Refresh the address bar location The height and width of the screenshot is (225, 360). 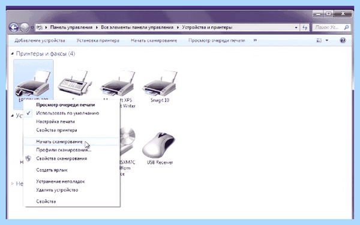coord(305,28)
